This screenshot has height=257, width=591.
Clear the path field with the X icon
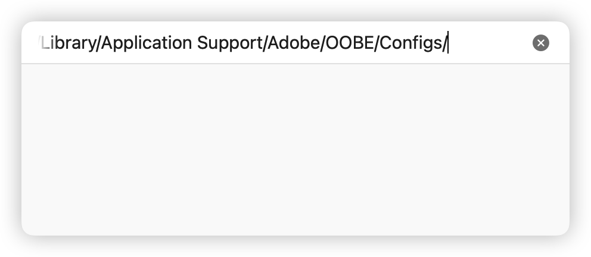(x=540, y=43)
